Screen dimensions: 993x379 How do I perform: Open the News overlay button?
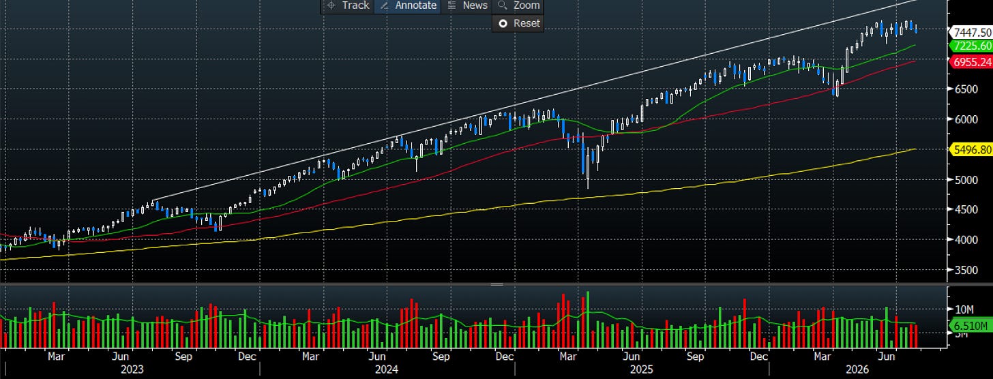pos(467,5)
